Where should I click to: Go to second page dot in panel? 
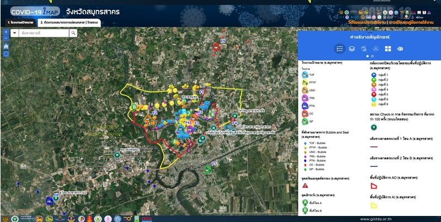tap(371, 56)
